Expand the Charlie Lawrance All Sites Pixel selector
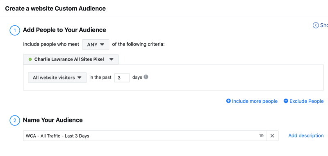The image size is (328, 156). pyautogui.click(x=71, y=59)
